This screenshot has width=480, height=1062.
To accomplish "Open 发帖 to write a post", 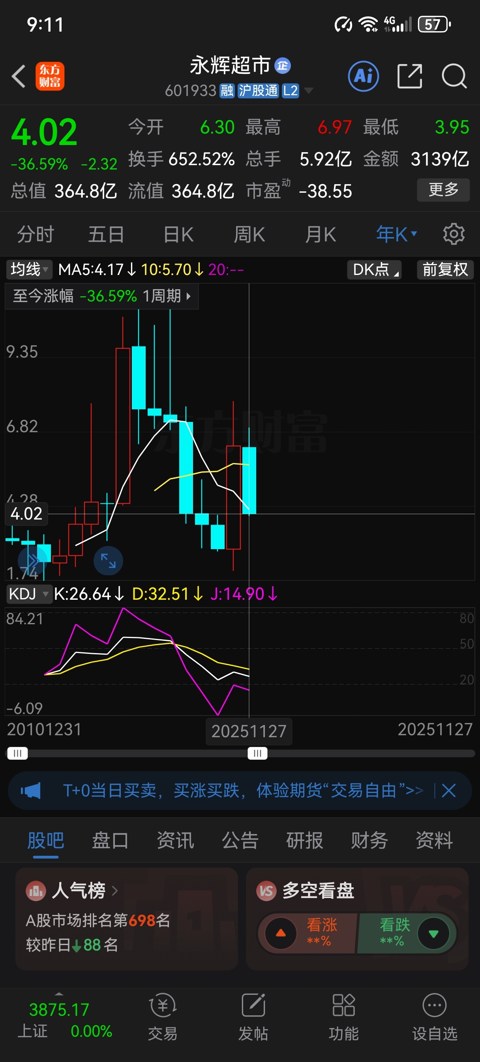I will click(253, 1016).
